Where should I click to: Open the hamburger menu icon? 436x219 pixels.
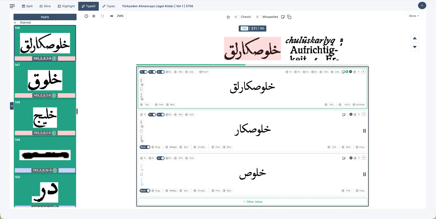click(12, 6)
